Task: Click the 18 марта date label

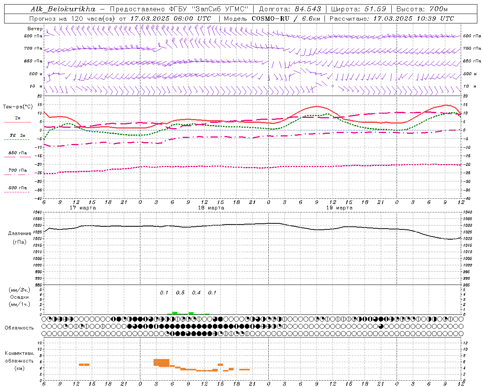Action: click(211, 208)
